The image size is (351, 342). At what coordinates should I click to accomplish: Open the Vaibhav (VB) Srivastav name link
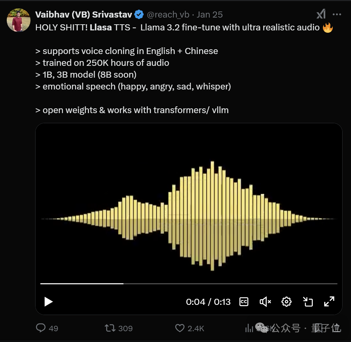coord(84,15)
